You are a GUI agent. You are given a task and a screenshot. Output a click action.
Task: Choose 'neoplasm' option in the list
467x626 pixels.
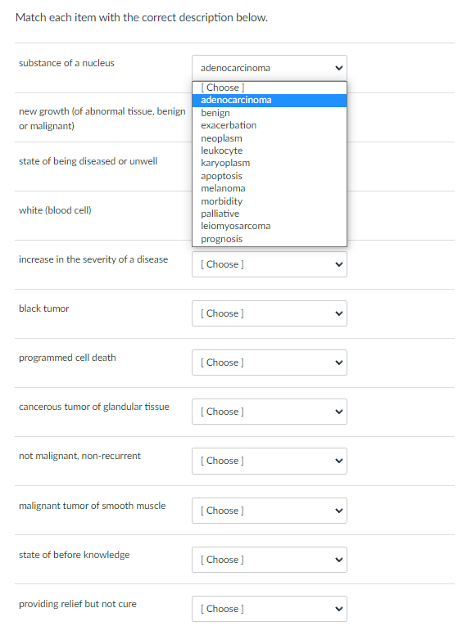tap(269, 138)
